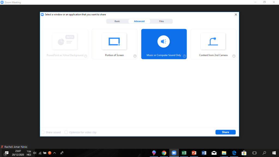The height and width of the screenshot is (157, 279).
Task: Click help icon beside Portion of Screen
Action: pos(135,56)
